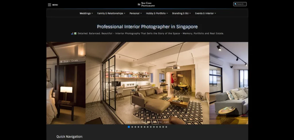
Task: Expand the Weddings dropdown menu
Action: [x=86, y=13]
